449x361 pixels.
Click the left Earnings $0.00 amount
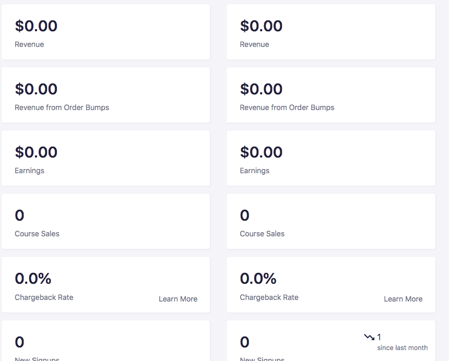pyautogui.click(x=36, y=152)
